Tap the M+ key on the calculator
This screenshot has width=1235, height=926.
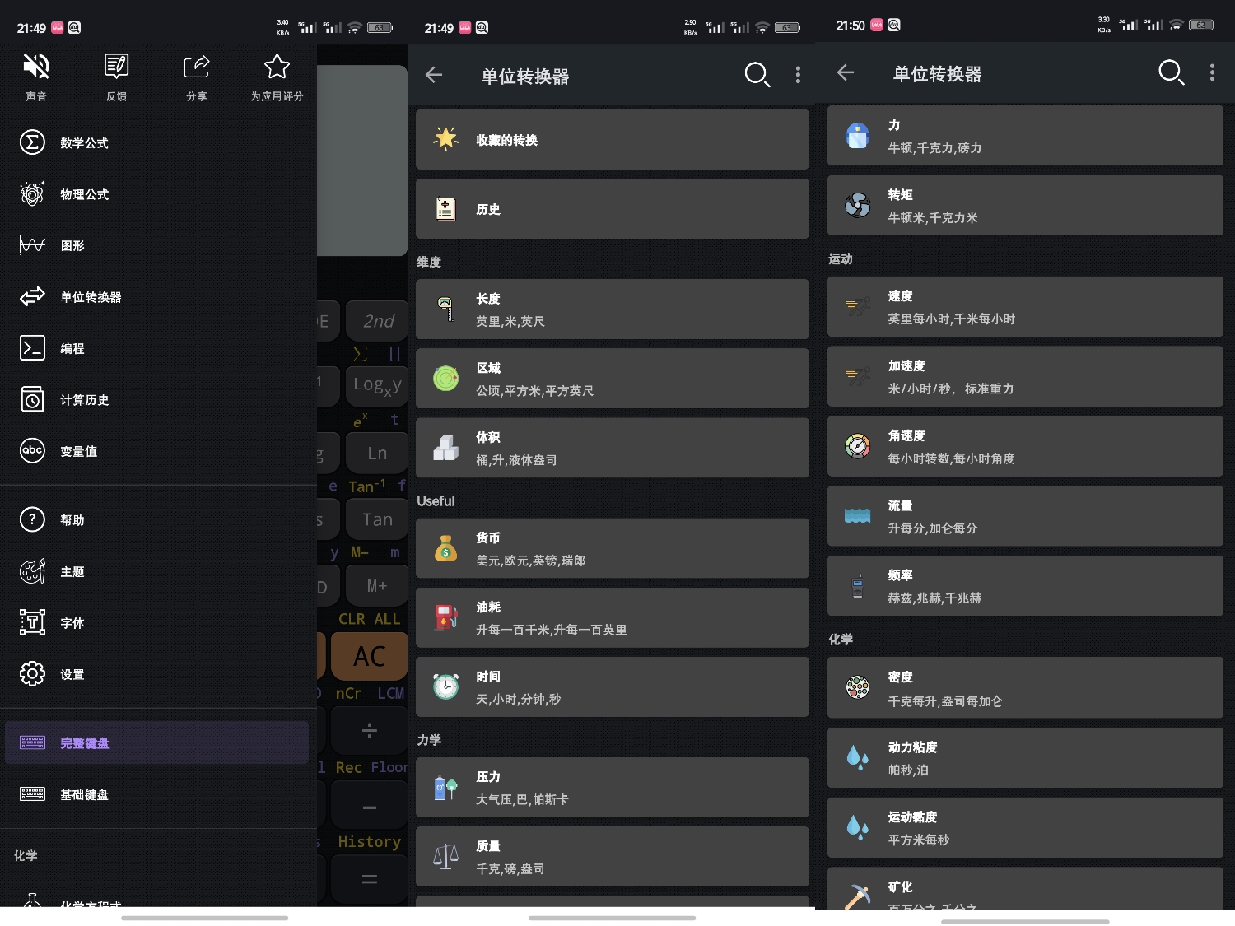click(377, 586)
